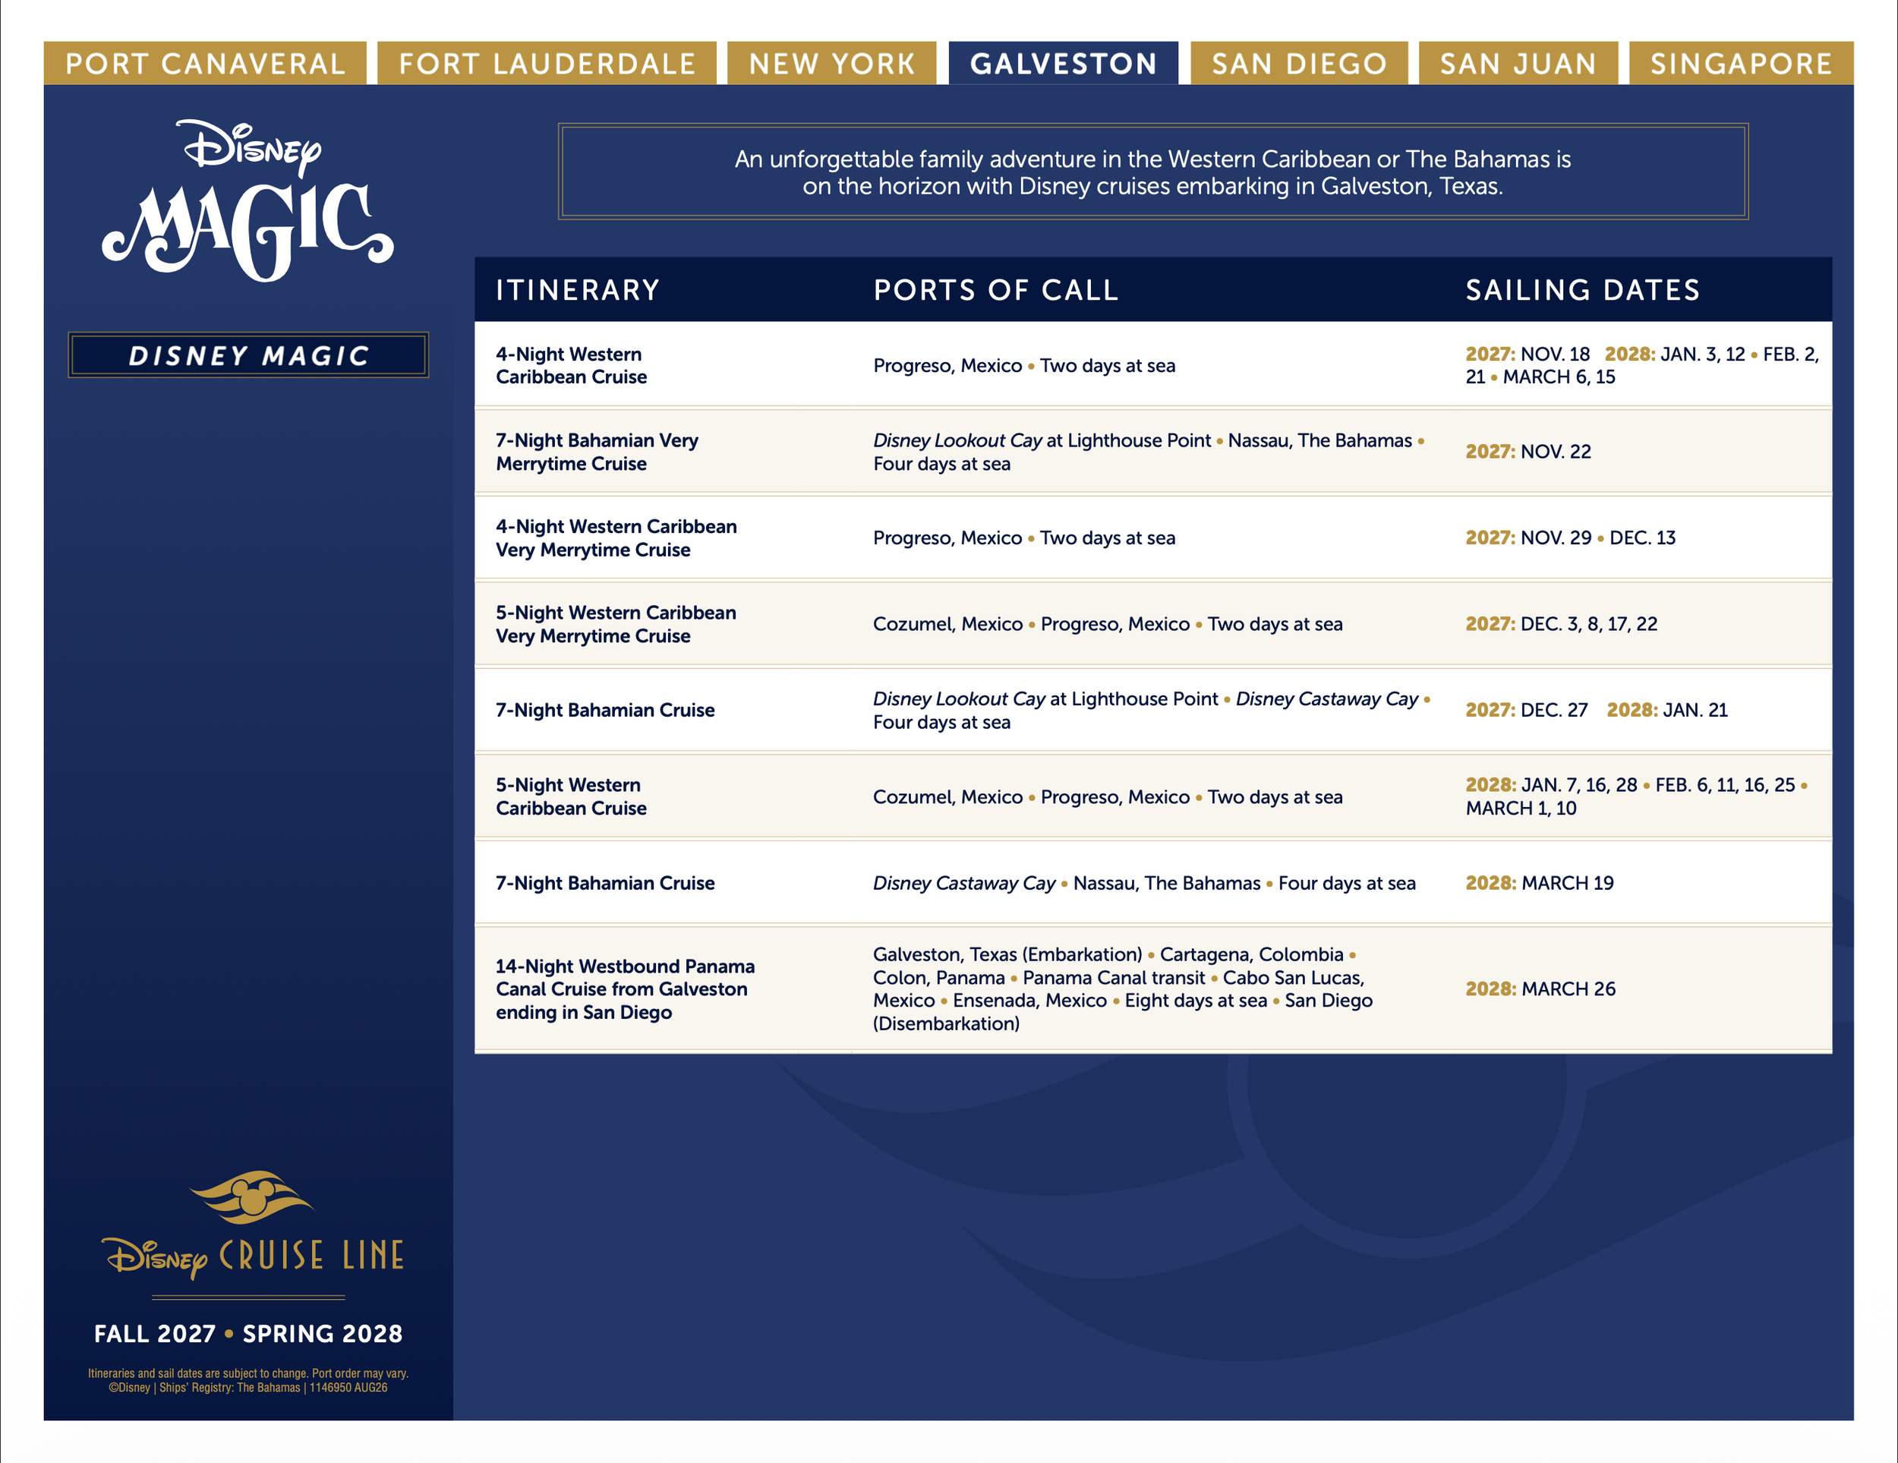Click the Galveston introduction banner text
This screenshot has height=1463, width=1898.
(x=1152, y=172)
